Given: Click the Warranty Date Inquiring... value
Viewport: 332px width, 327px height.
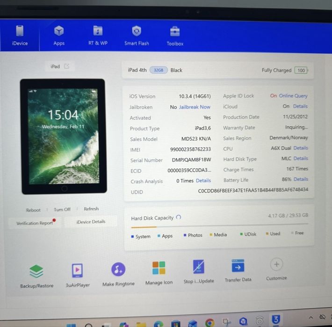Looking at the screenshot, I should tap(296, 127).
